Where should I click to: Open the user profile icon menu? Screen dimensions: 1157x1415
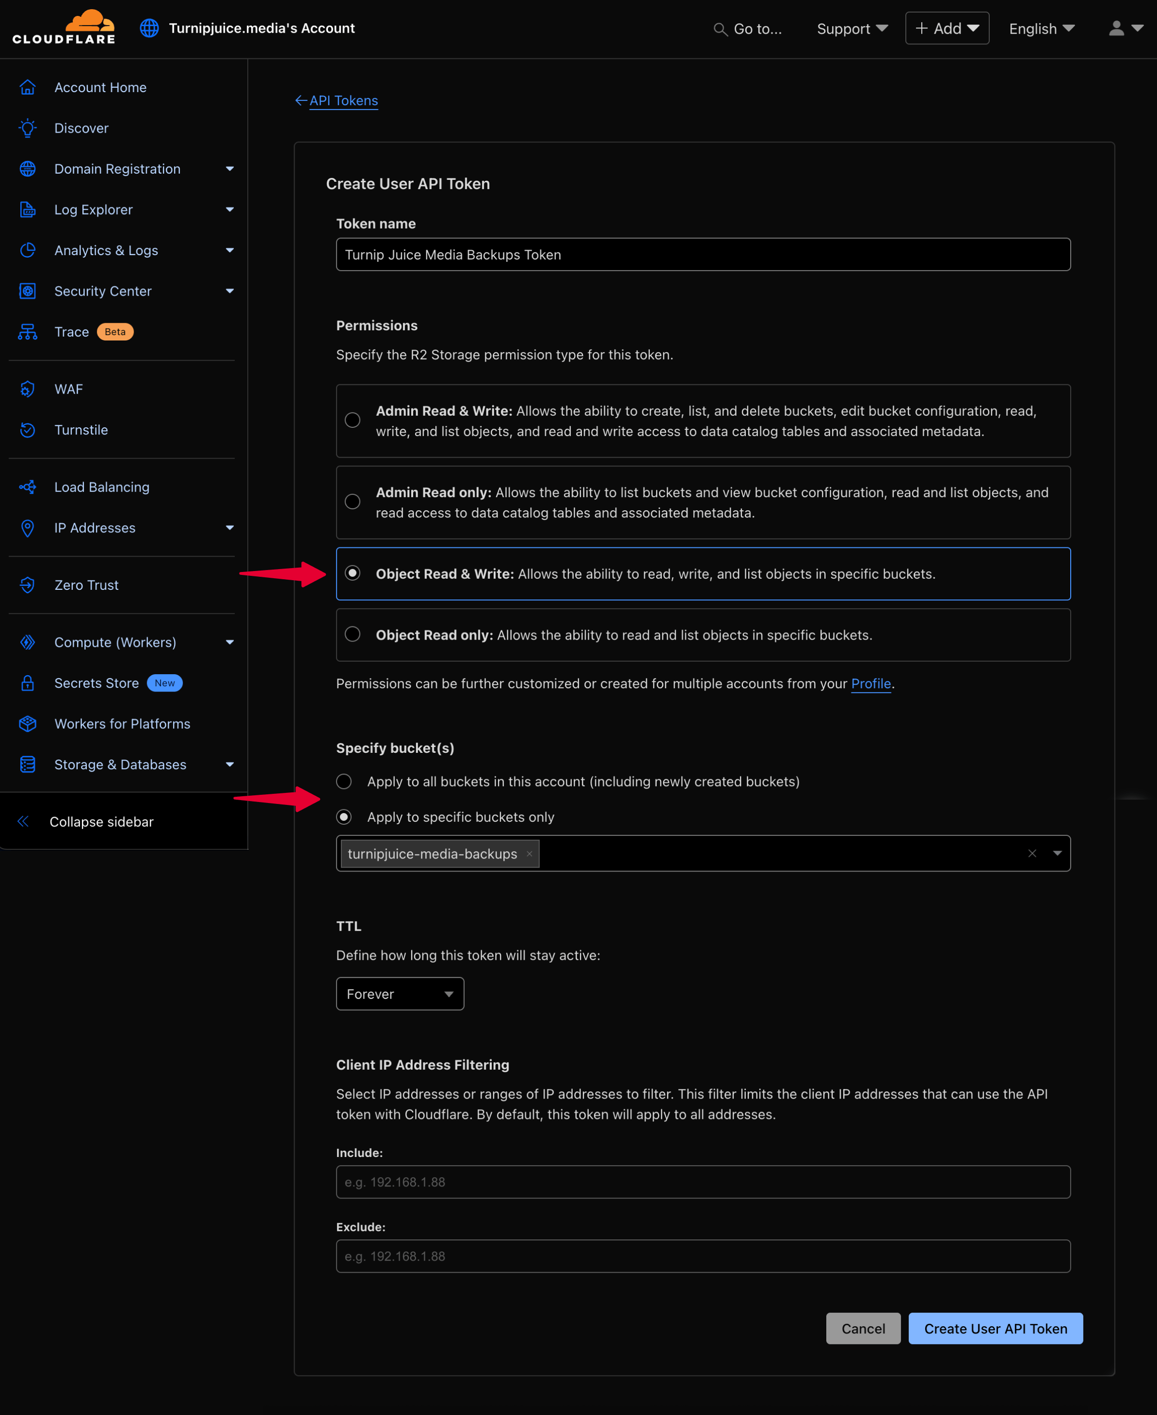tap(1126, 28)
